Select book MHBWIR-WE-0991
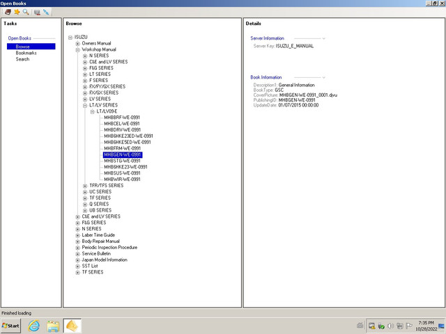This screenshot has width=446, height=334. click(122, 180)
